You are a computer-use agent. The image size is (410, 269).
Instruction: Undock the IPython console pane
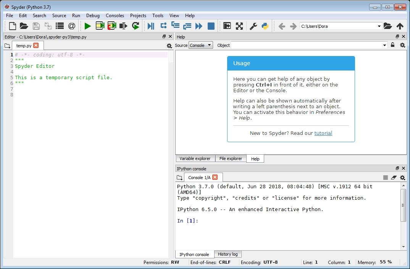397,168
